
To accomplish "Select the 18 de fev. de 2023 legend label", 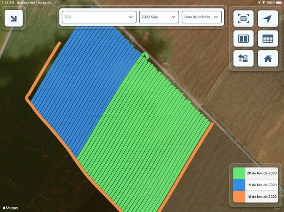I will point(261,196).
